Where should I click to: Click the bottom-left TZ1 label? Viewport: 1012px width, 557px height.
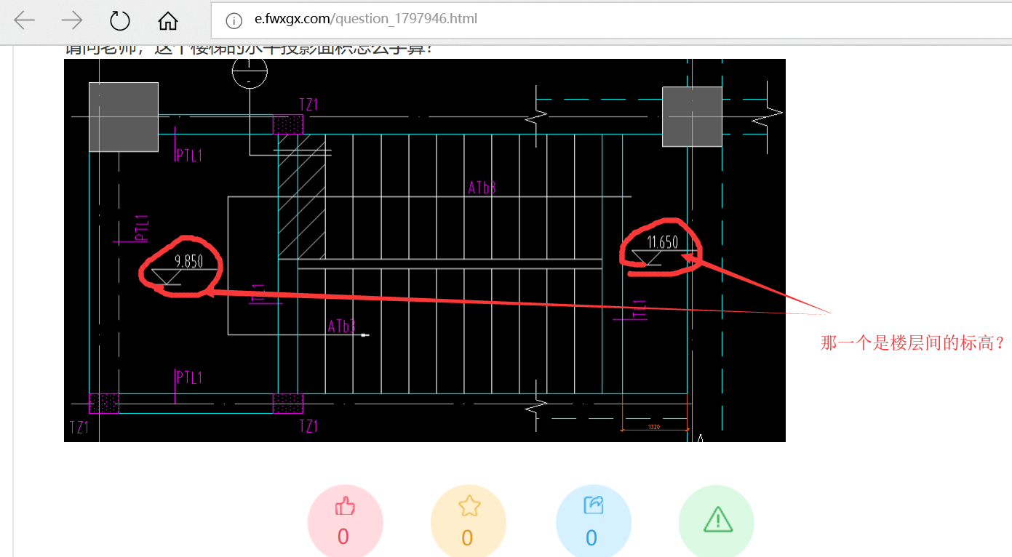79,427
